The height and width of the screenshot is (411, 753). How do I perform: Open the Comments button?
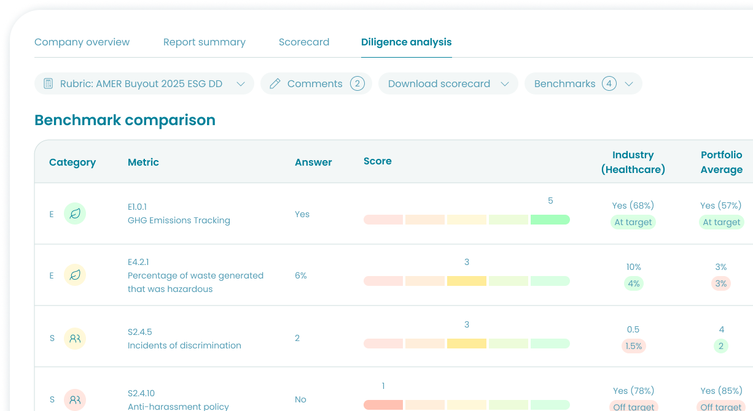click(316, 83)
